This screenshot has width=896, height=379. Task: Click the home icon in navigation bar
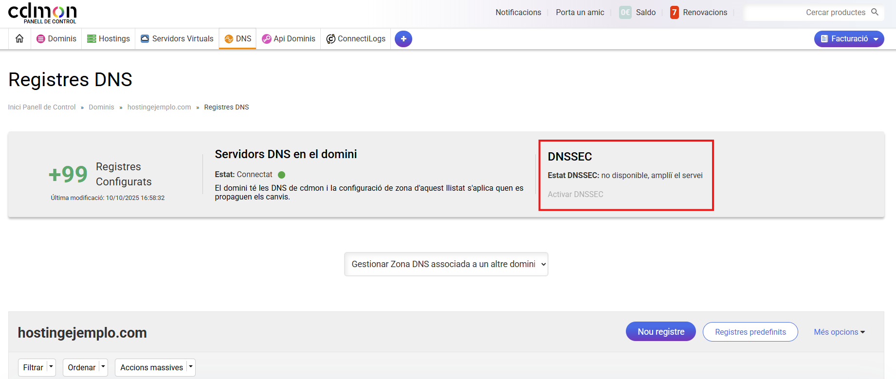pyautogui.click(x=19, y=38)
